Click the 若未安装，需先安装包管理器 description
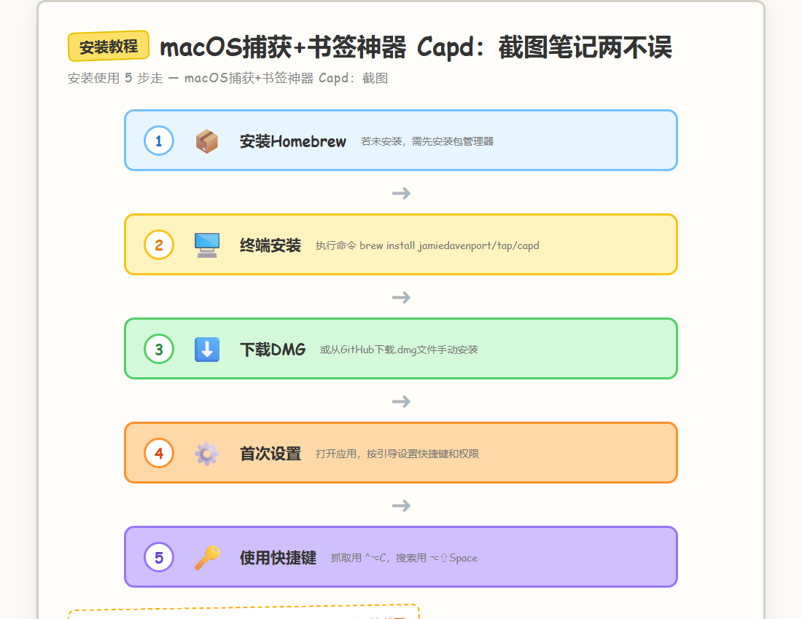 (x=427, y=141)
